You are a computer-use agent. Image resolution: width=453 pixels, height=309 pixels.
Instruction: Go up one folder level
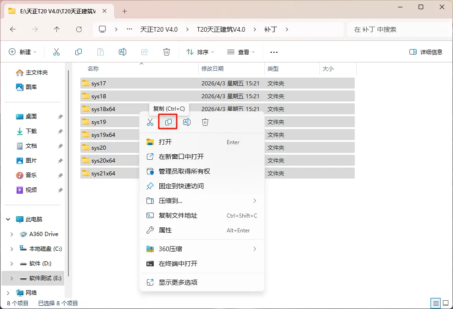(x=56, y=29)
